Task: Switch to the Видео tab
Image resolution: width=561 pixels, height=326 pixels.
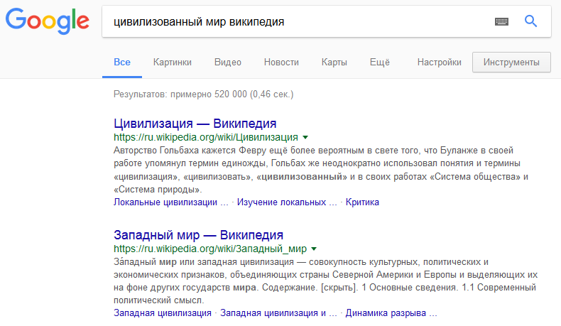Action: (x=228, y=63)
